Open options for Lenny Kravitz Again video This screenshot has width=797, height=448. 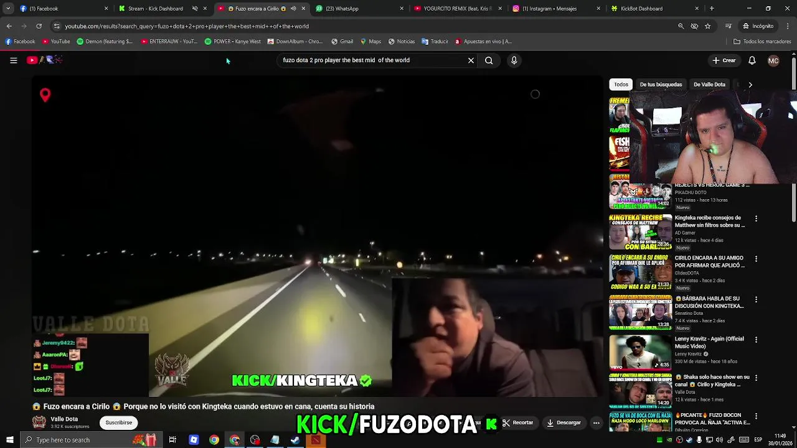pyautogui.click(x=756, y=340)
